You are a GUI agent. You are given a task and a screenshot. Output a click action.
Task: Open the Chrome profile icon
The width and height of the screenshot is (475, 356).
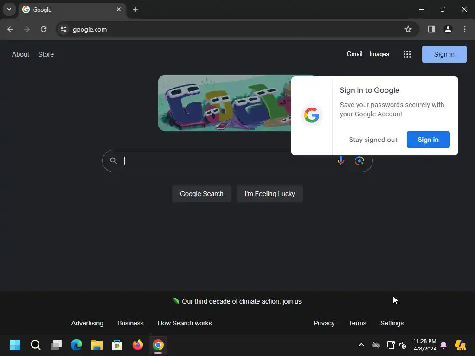click(448, 29)
